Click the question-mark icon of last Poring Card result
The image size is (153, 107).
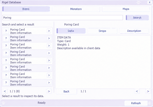click(6, 83)
